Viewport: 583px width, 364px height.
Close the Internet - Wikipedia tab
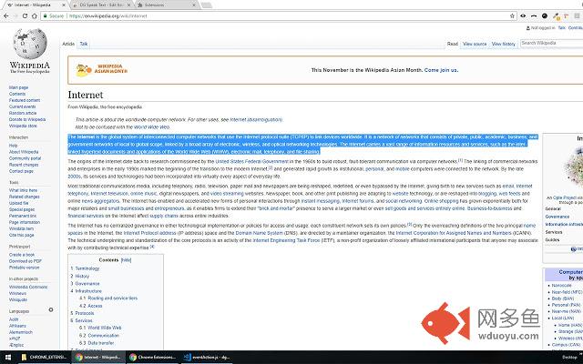tap(64, 5)
